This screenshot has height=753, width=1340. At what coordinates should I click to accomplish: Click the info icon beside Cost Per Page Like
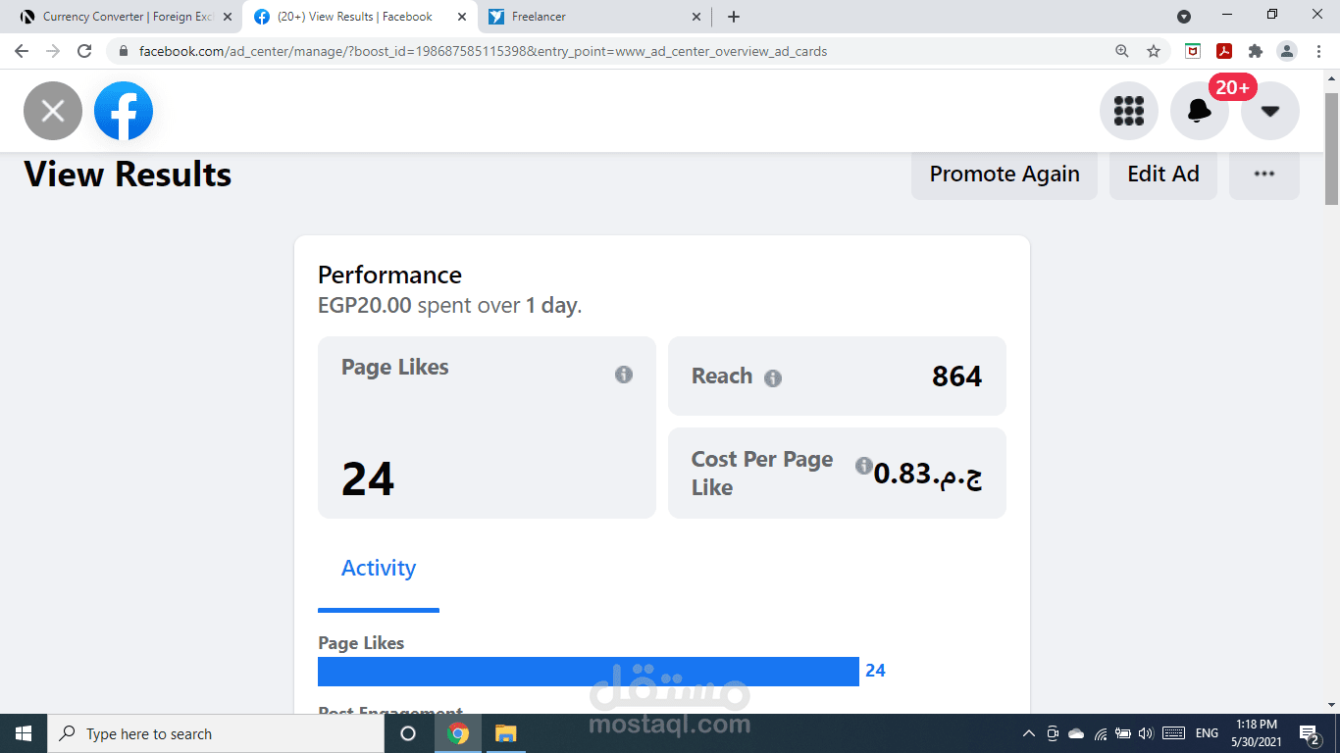[864, 466]
